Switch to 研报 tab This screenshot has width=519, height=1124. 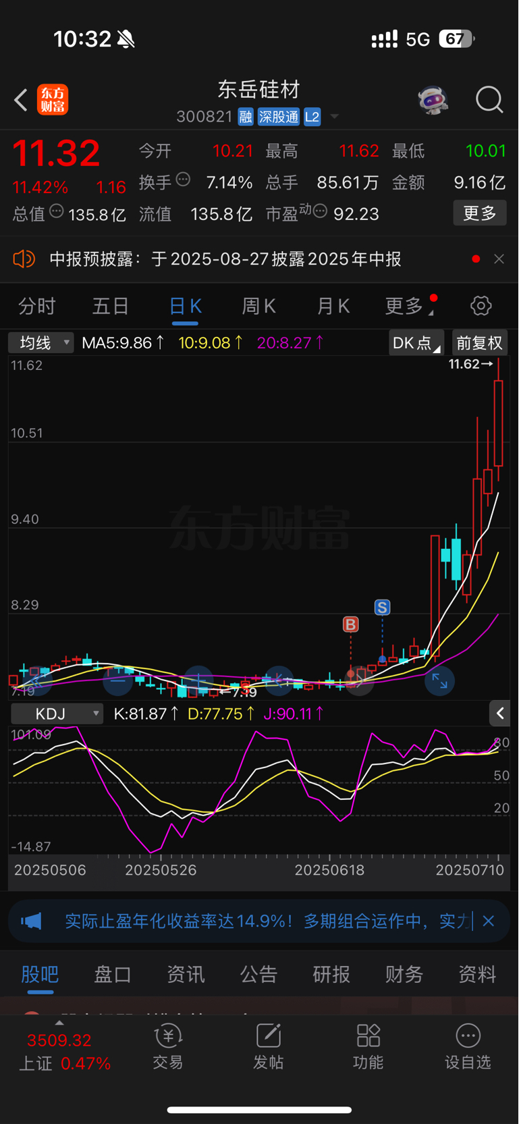pos(331,974)
